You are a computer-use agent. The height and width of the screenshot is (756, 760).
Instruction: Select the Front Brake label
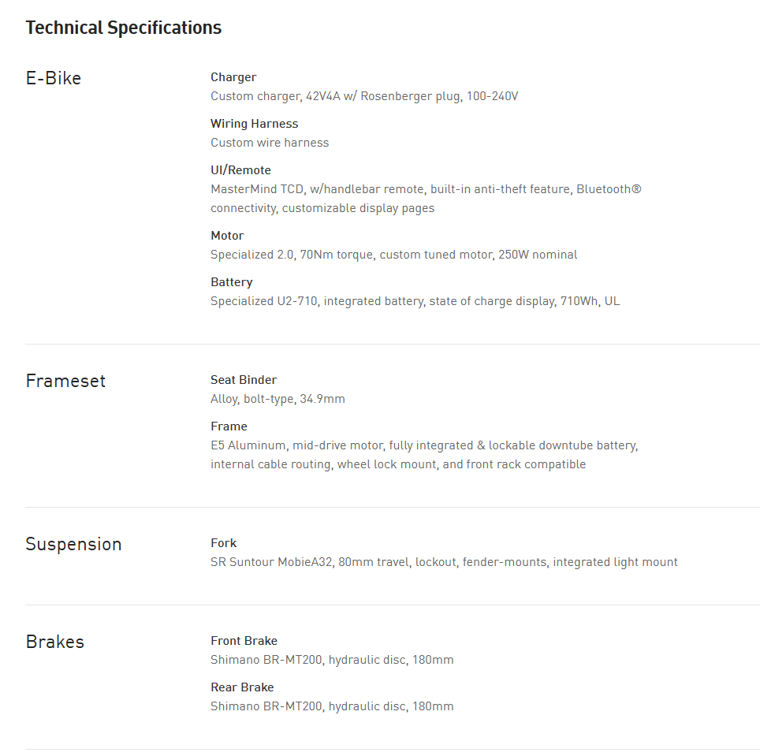point(244,641)
